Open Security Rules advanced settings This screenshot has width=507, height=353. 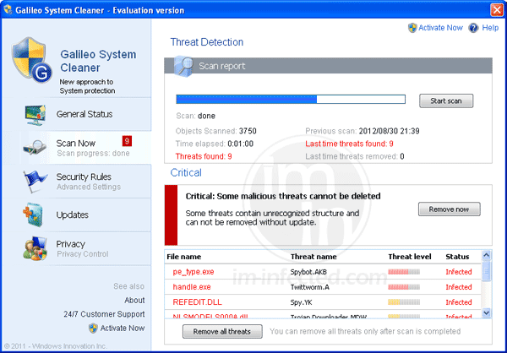pos(77,182)
